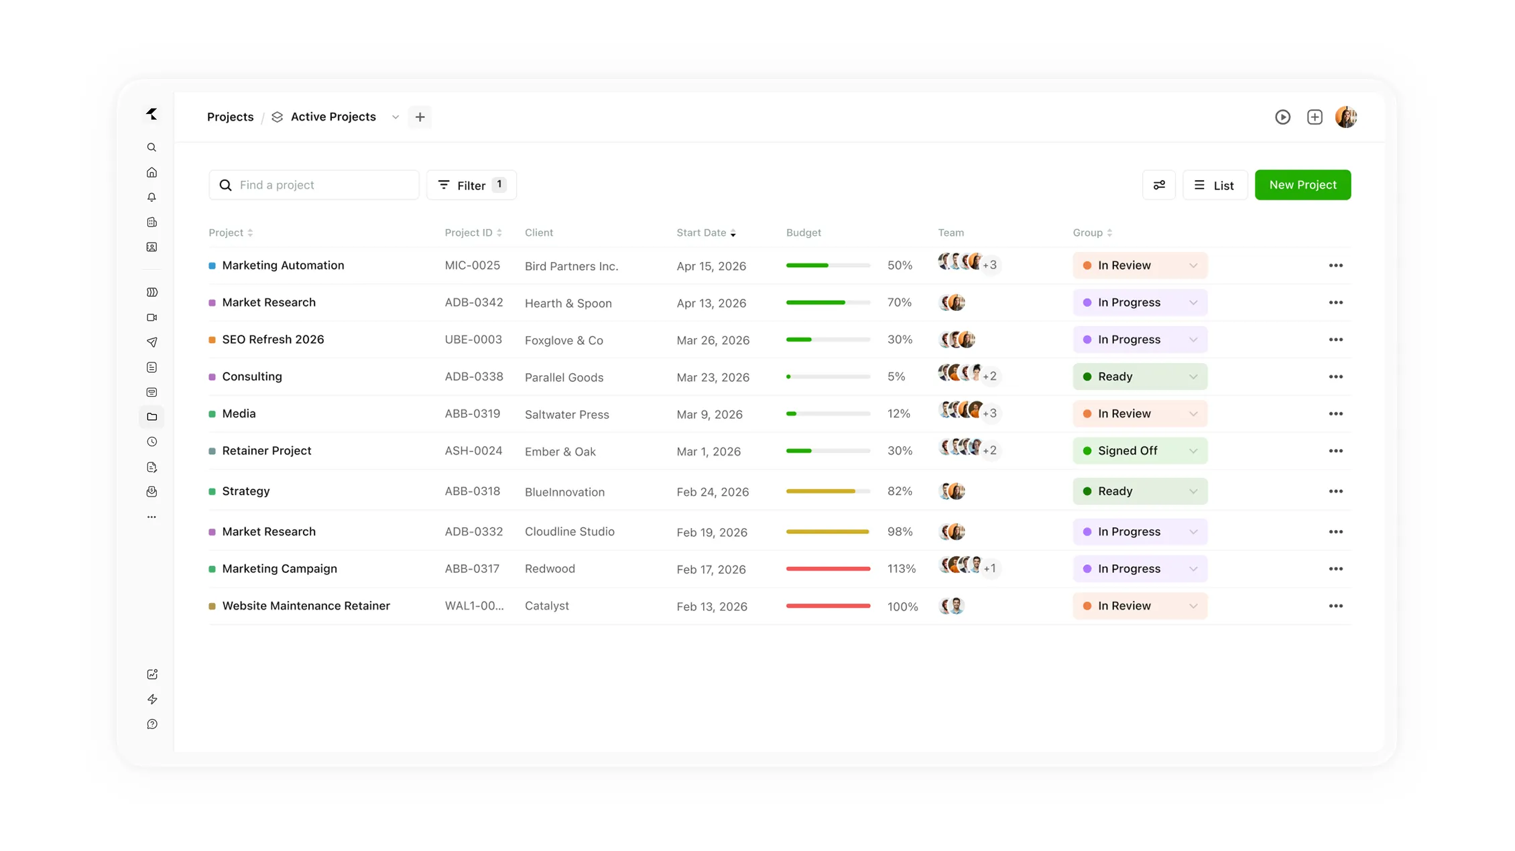The width and height of the screenshot is (1515, 851).
Task: Change Retainer Project Signed Off status
Action: (1139, 451)
